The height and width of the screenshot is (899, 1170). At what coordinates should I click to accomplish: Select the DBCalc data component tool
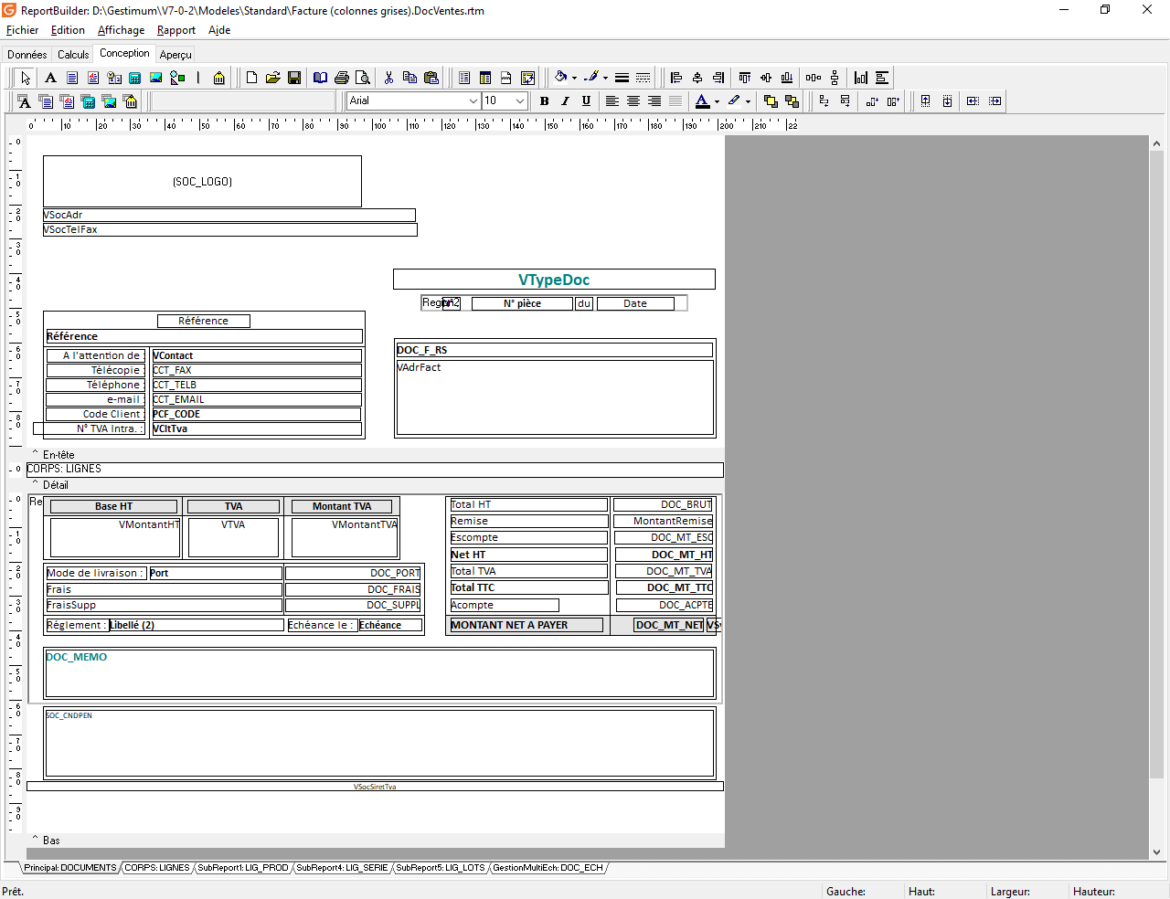88,101
